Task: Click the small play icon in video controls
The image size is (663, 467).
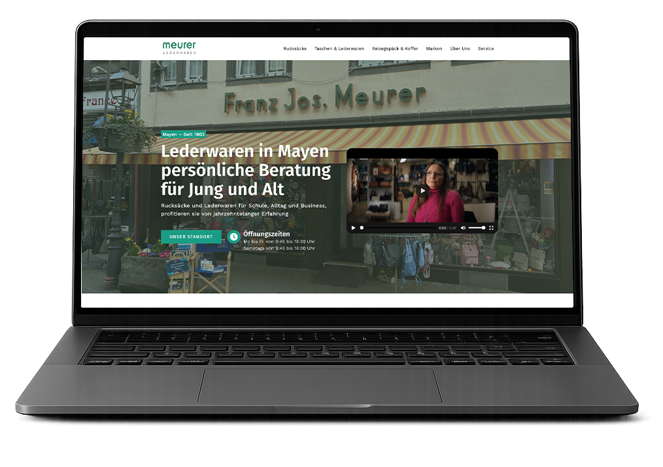Action: point(354,227)
